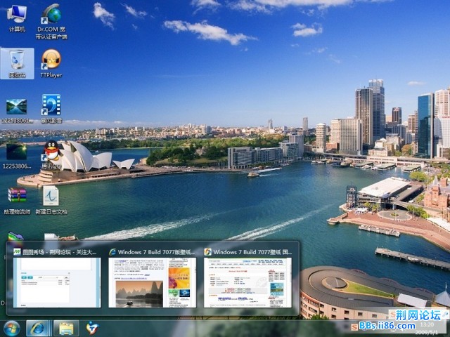Open the TTPlayer music player shortcut
This screenshot has width=450, height=337.
tap(51, 61)
